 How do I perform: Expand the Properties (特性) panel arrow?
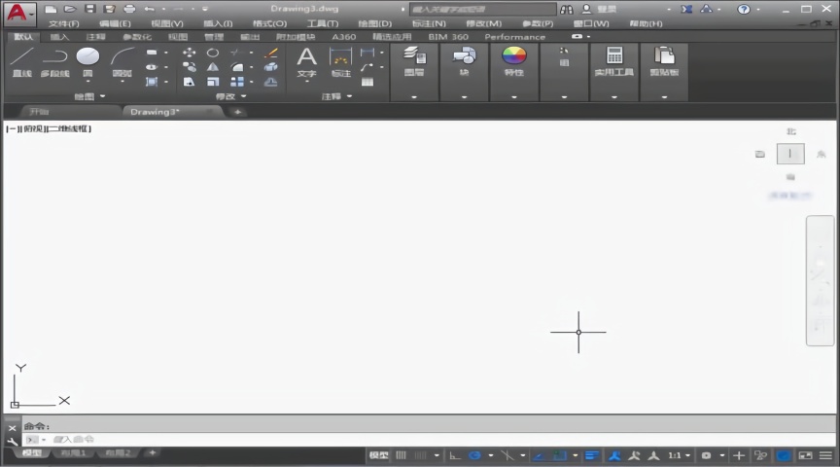(x=513, y=97)
